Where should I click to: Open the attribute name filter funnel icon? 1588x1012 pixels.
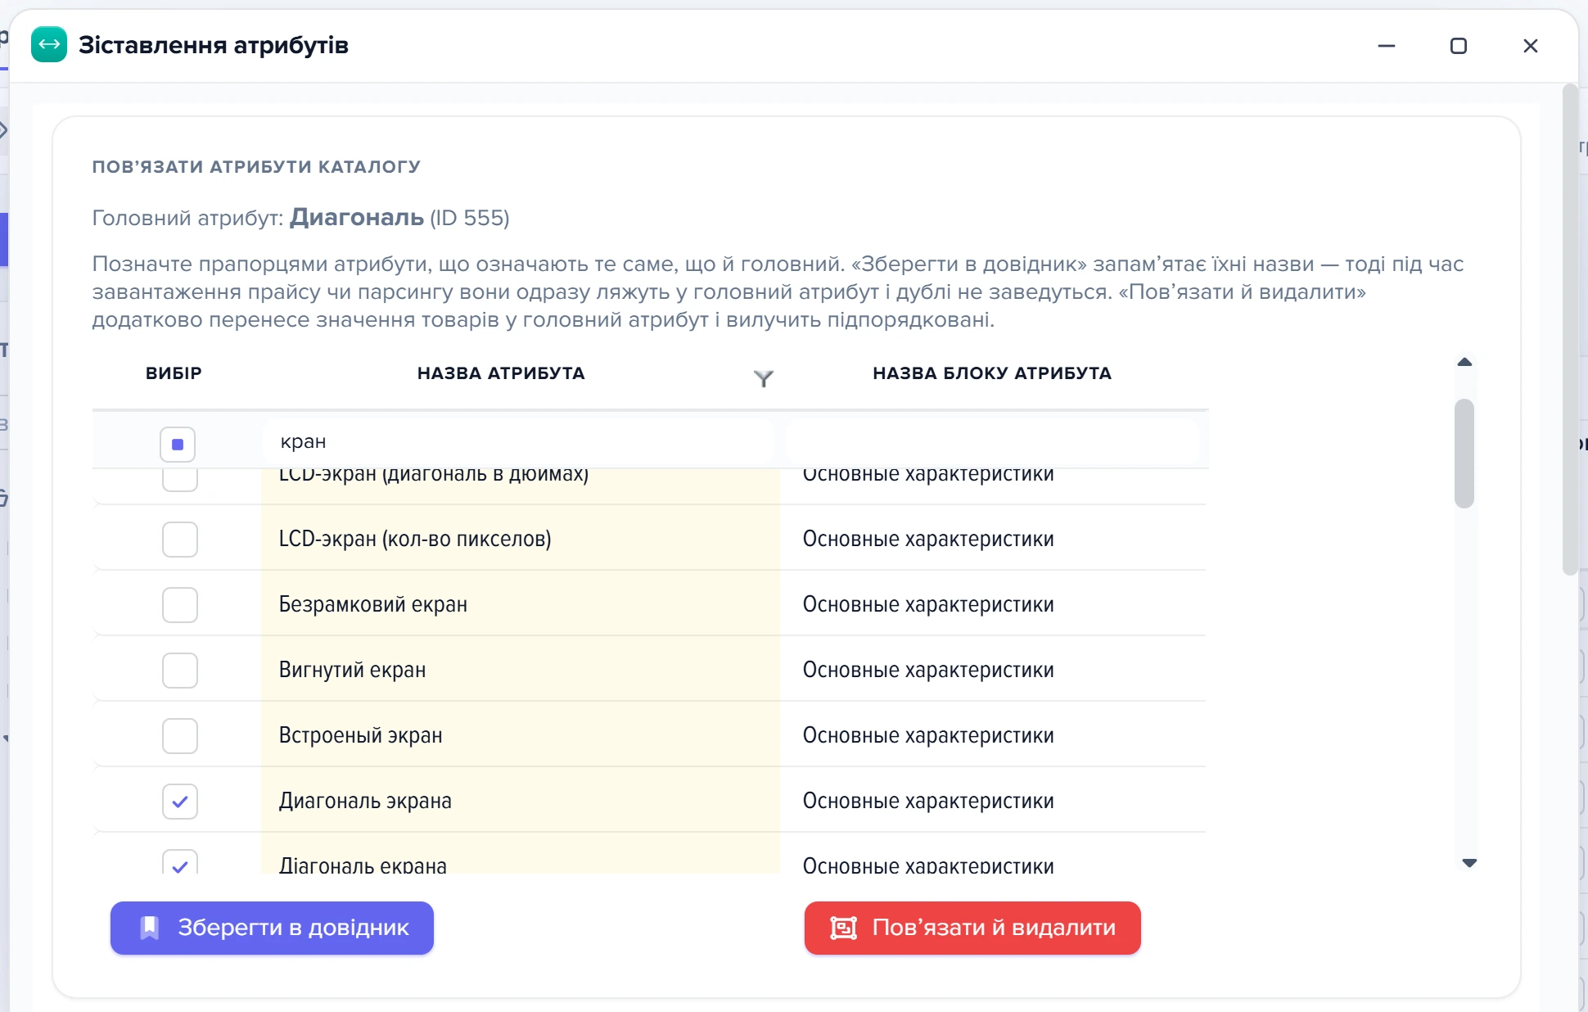click(x=763, y=377)
